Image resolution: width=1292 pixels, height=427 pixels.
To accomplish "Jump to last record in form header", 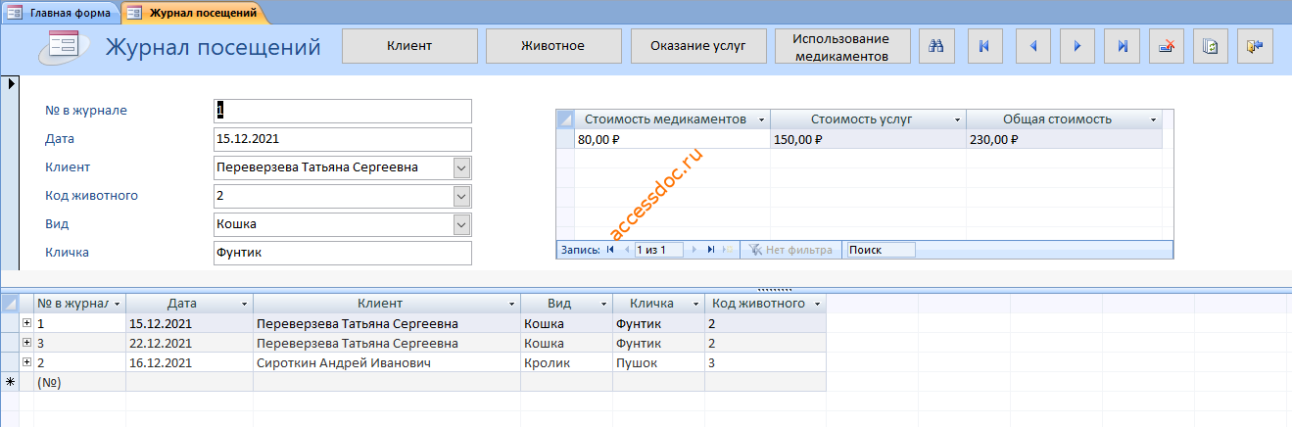I will (x=1123, y=46).
